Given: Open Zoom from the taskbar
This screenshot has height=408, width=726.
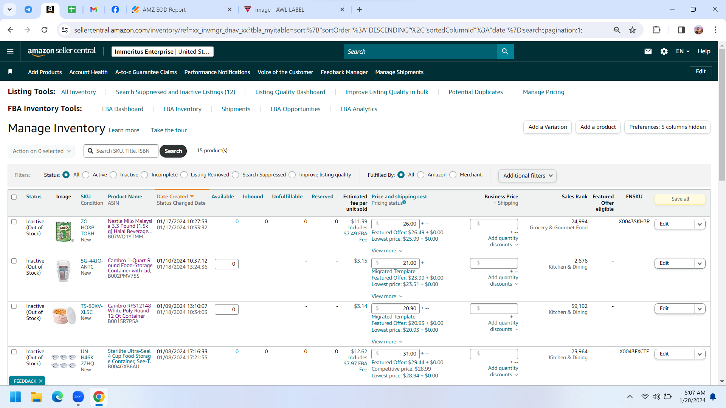Looking at the screenshot, I should (x=78, y=397).
